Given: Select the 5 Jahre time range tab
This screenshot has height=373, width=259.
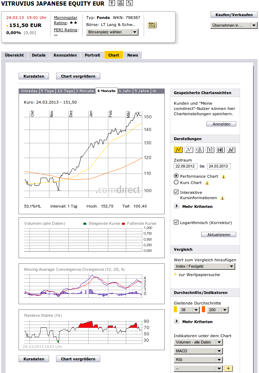Looking at the screenshot, I should (x=142, y=91).
